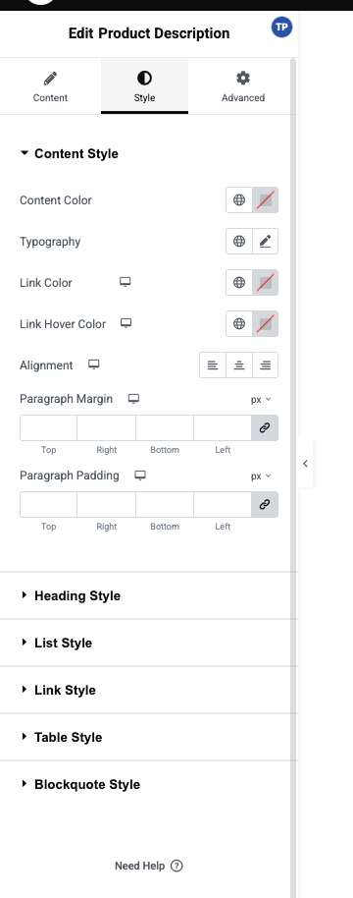
Task: Open the Advanced tab
Action: point(243,85)
